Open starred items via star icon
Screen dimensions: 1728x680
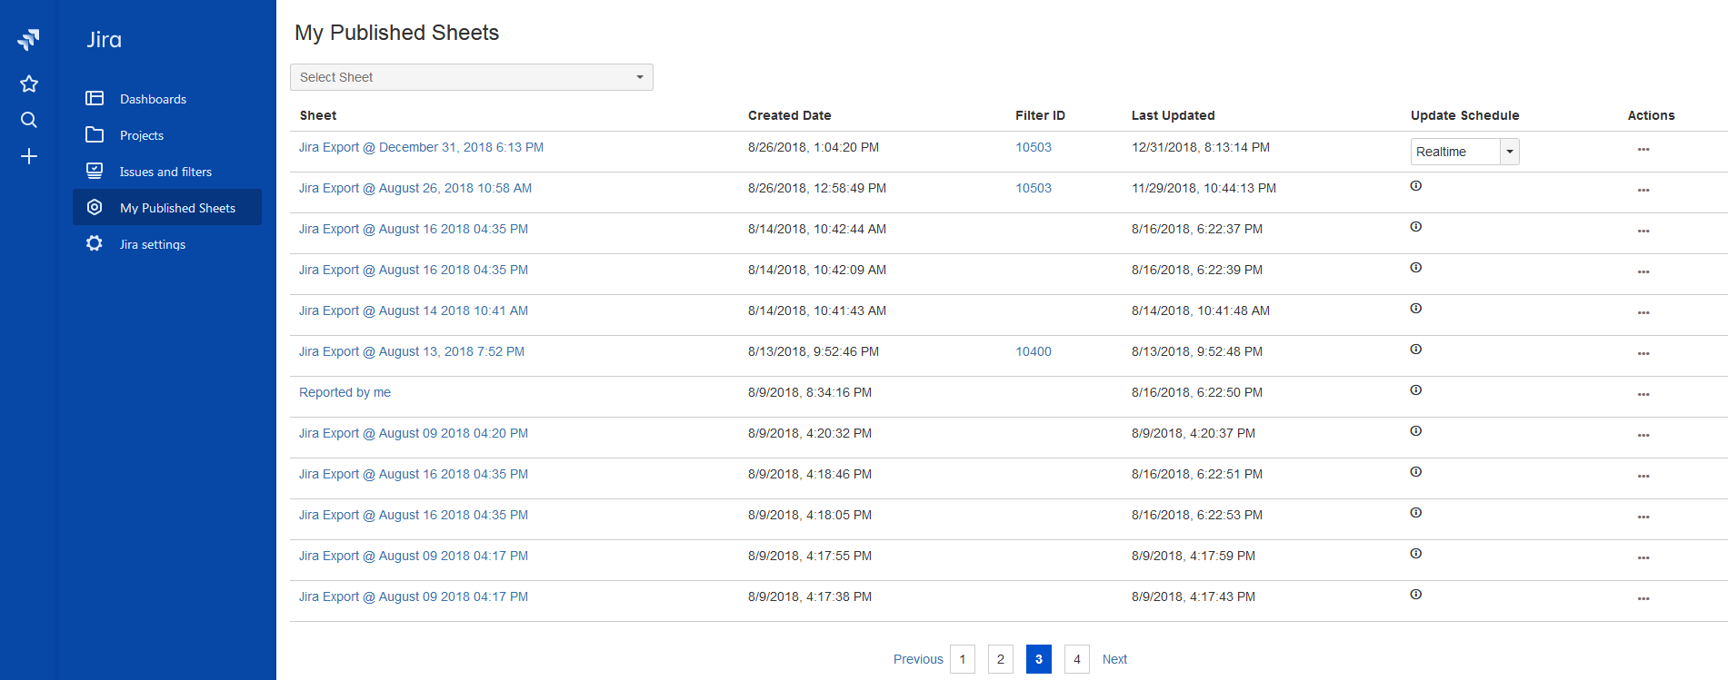pyautogui.click(x=29, y=84)
